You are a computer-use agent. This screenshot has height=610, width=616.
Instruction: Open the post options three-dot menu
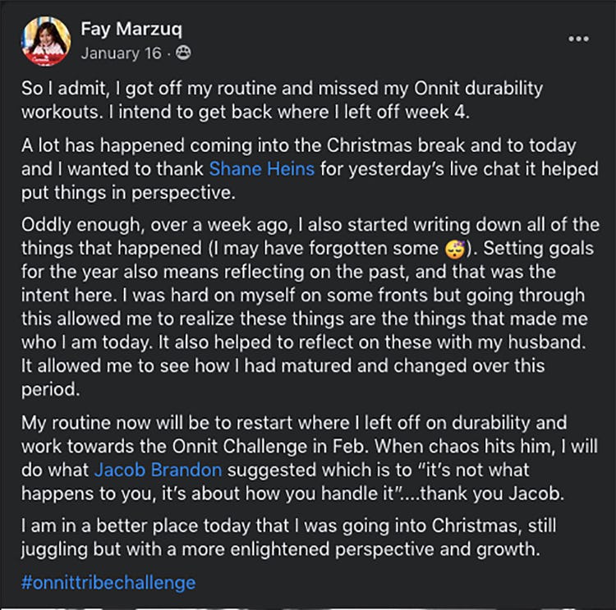(578, 39)
